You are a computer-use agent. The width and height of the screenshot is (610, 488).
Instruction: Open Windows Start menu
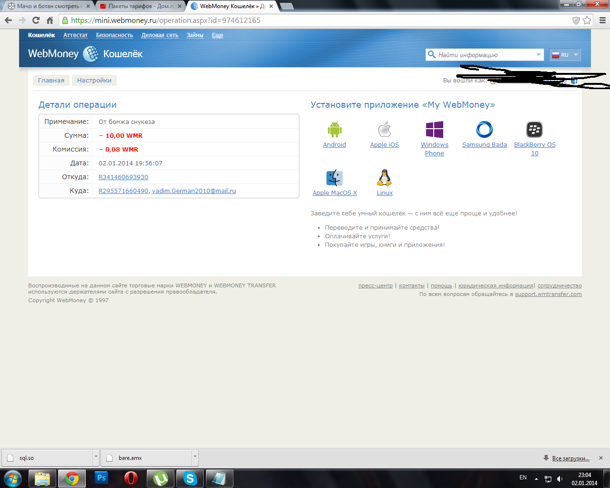(13, 478)
